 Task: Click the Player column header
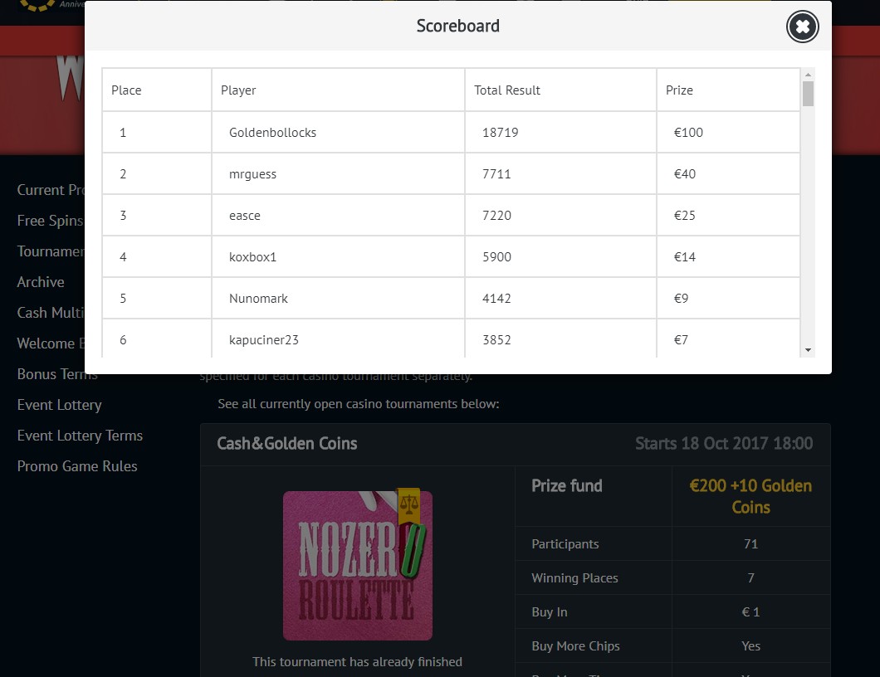pyautogui.click(x=238, y=90)
